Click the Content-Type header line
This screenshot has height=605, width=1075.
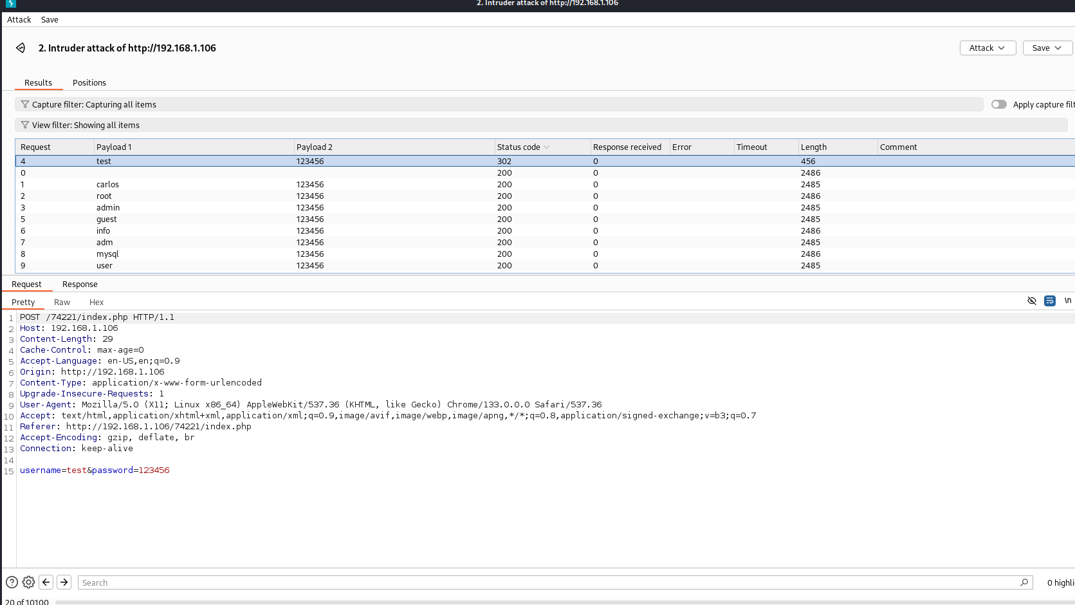point(141,383)
